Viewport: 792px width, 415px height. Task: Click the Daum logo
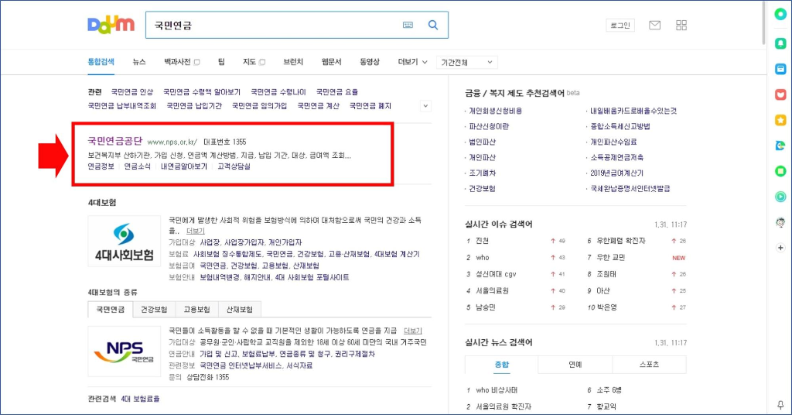111,24
